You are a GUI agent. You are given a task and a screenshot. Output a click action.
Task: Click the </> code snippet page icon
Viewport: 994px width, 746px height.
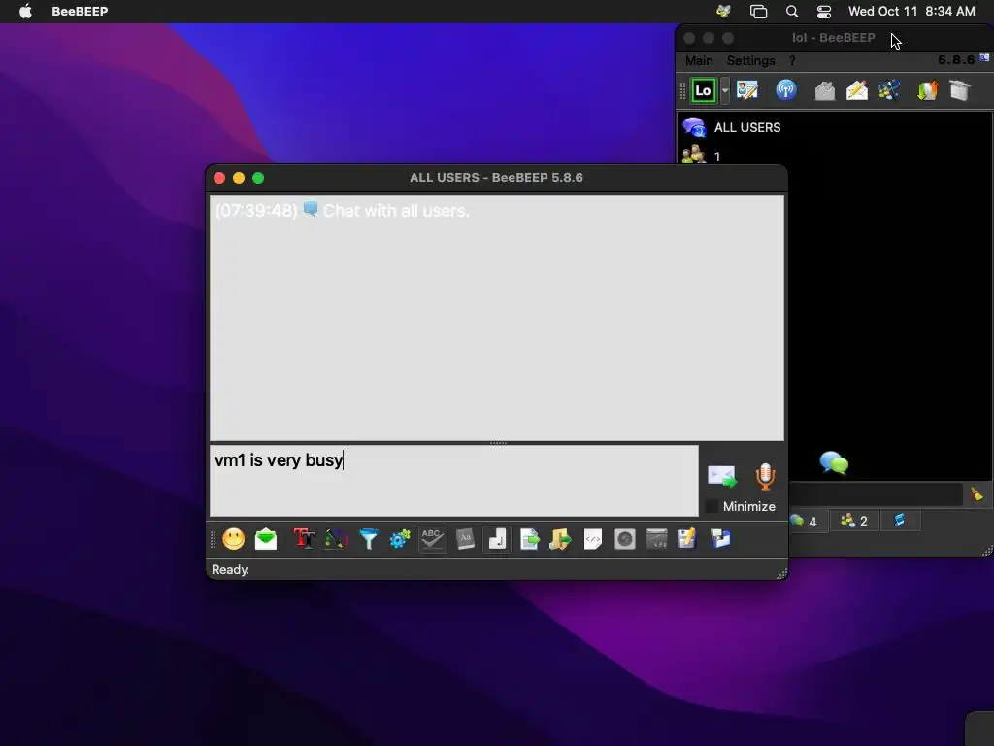click(593, 539)
